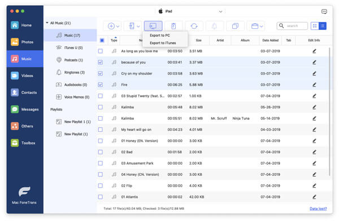Switch to grid view icon
Screen dimensions: 339x221
(x=315, y=26)
